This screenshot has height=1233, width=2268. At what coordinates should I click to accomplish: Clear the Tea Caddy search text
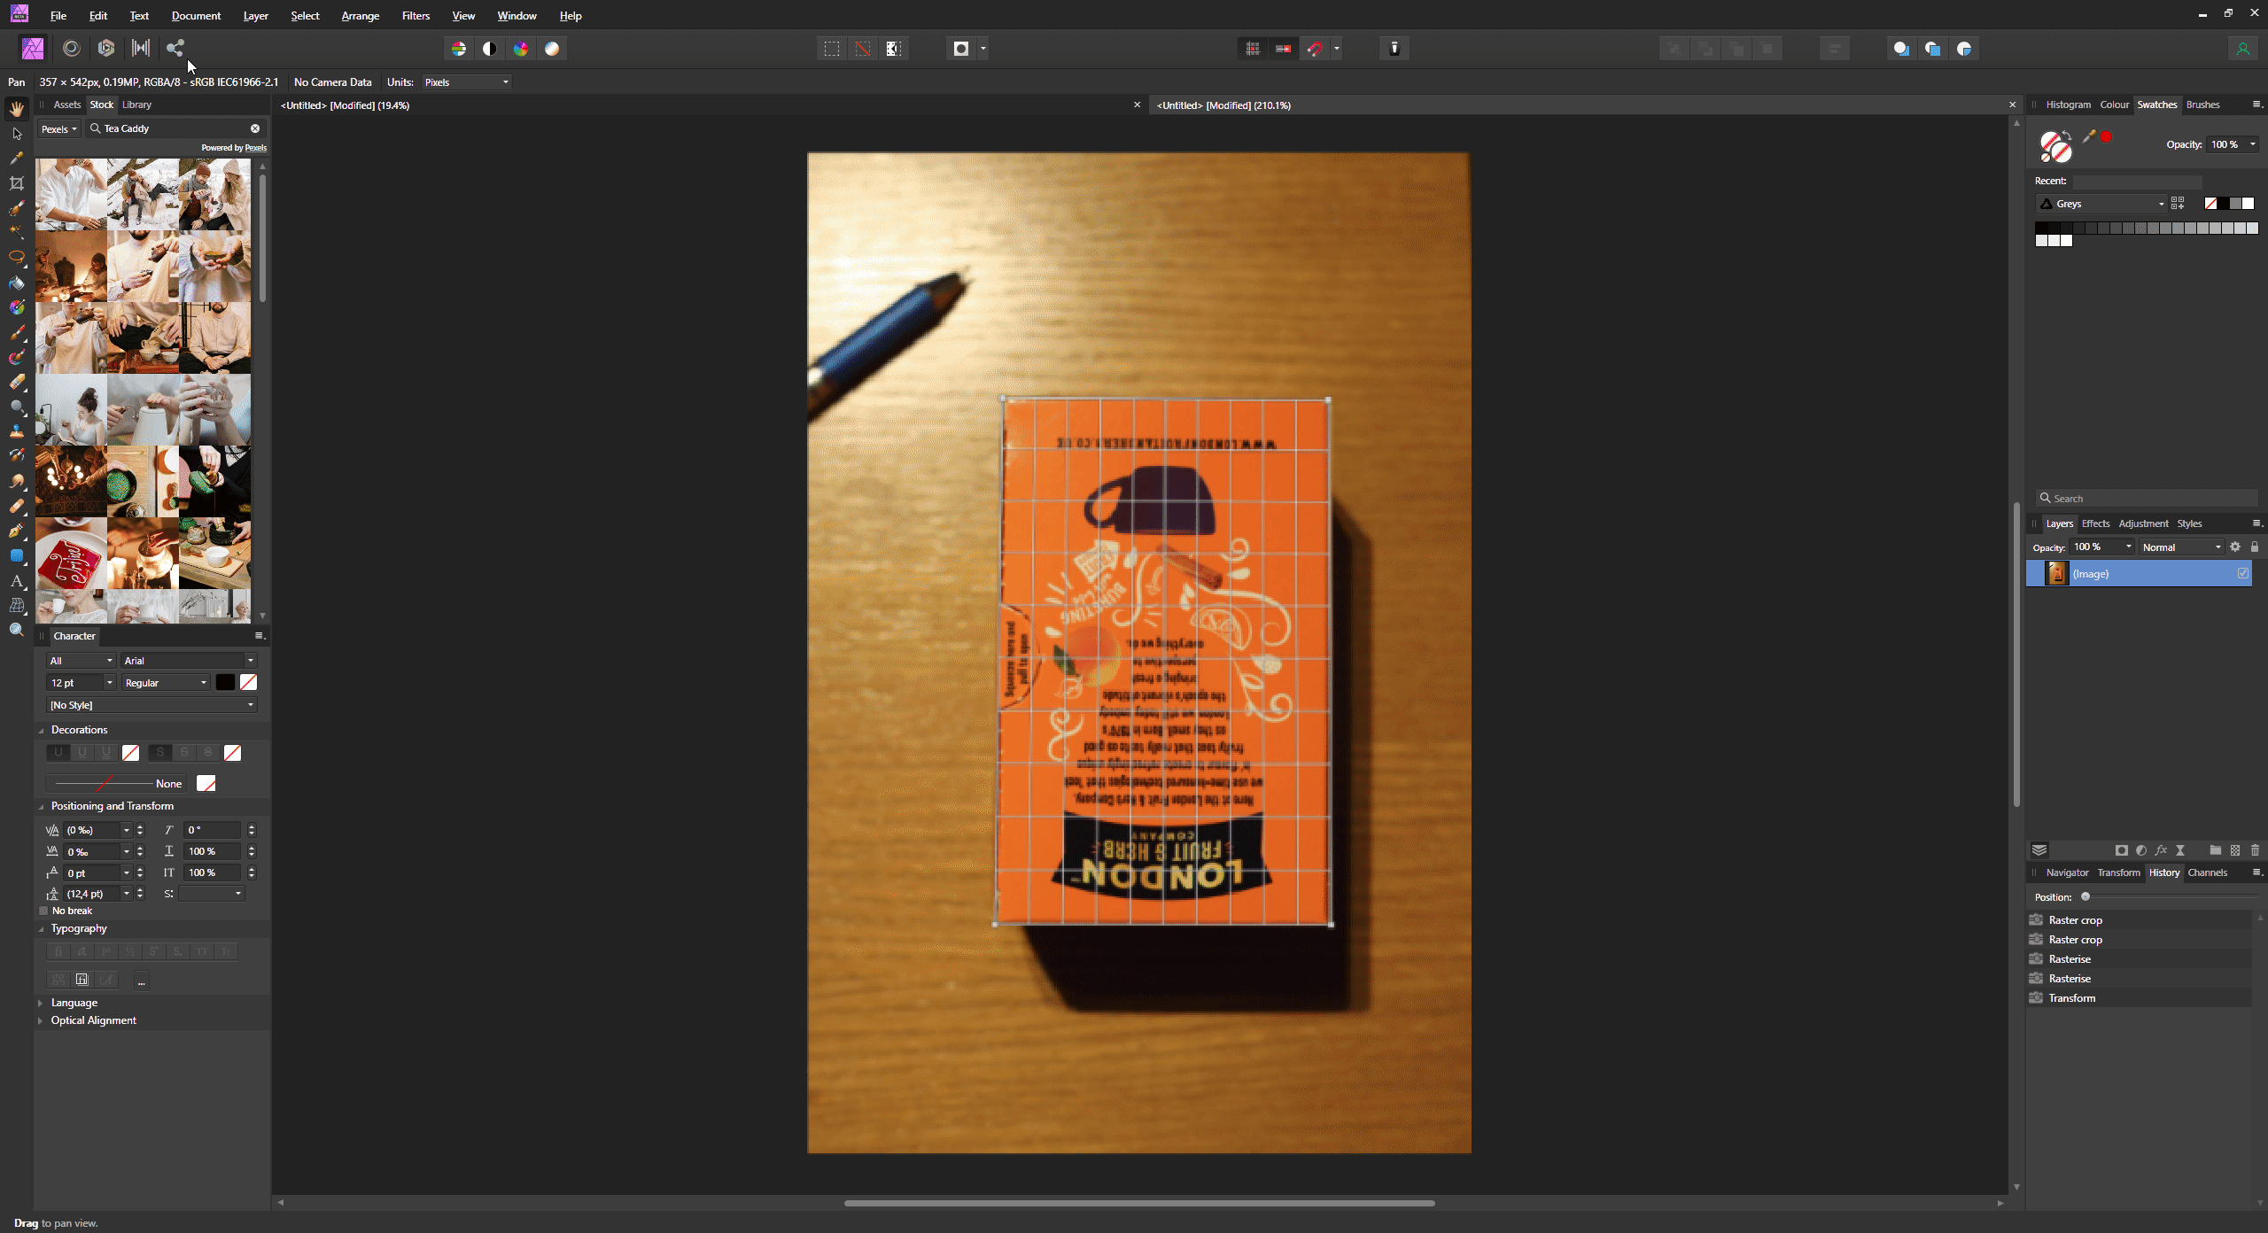[x=255, y=128]
